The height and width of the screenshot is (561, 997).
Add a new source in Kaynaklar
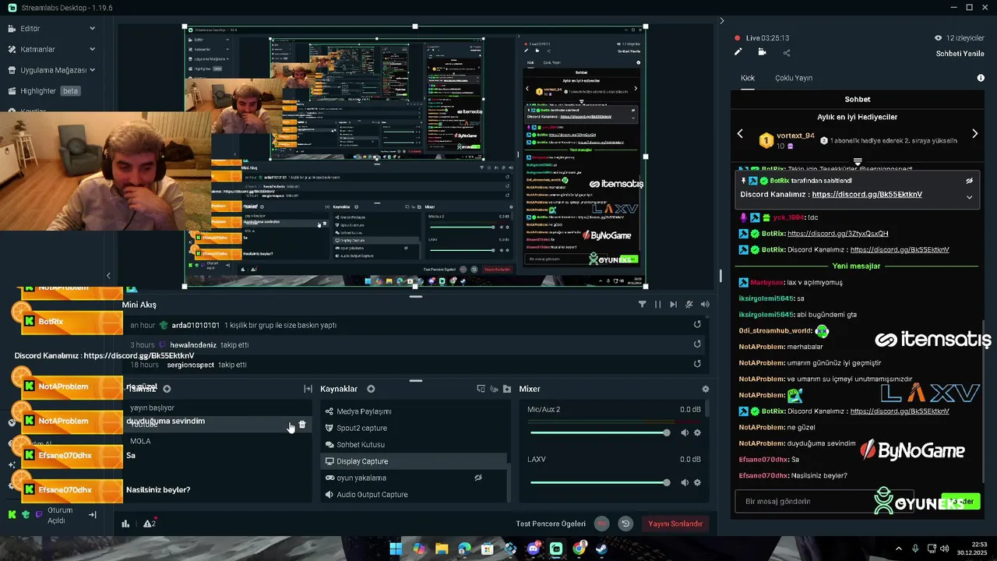[371, 389]
